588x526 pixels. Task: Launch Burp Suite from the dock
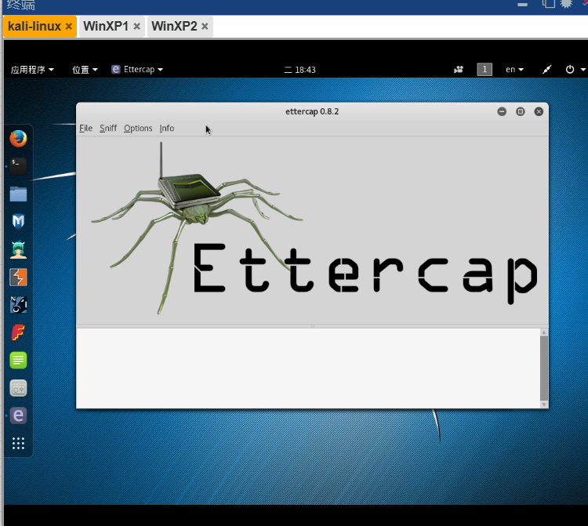pyautogui.click(x=18, y=278)
